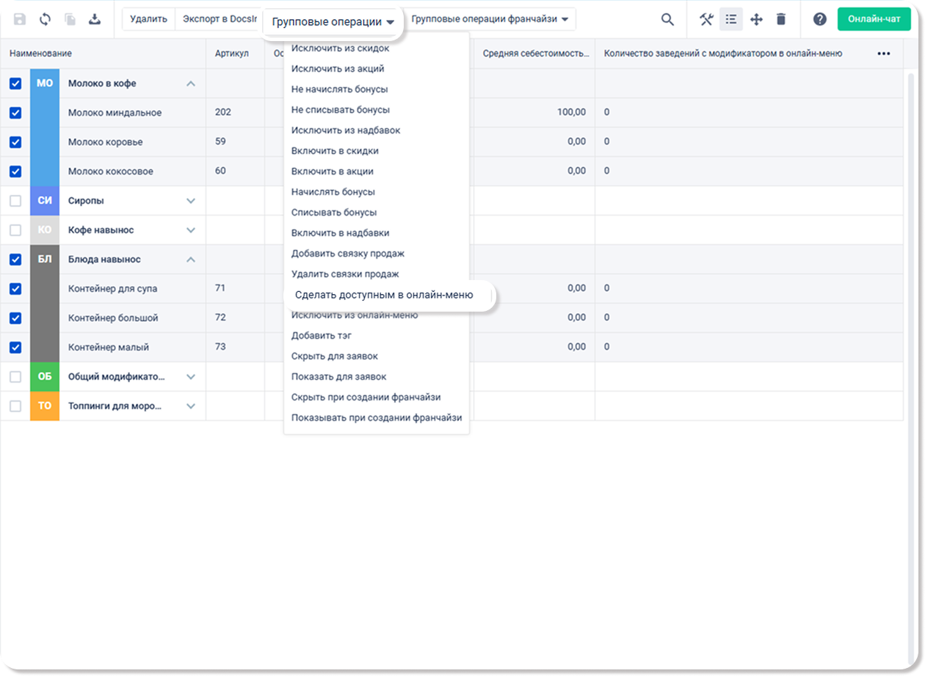Click the orange ТО group color label
925x676 pixels.
point(45,405)
